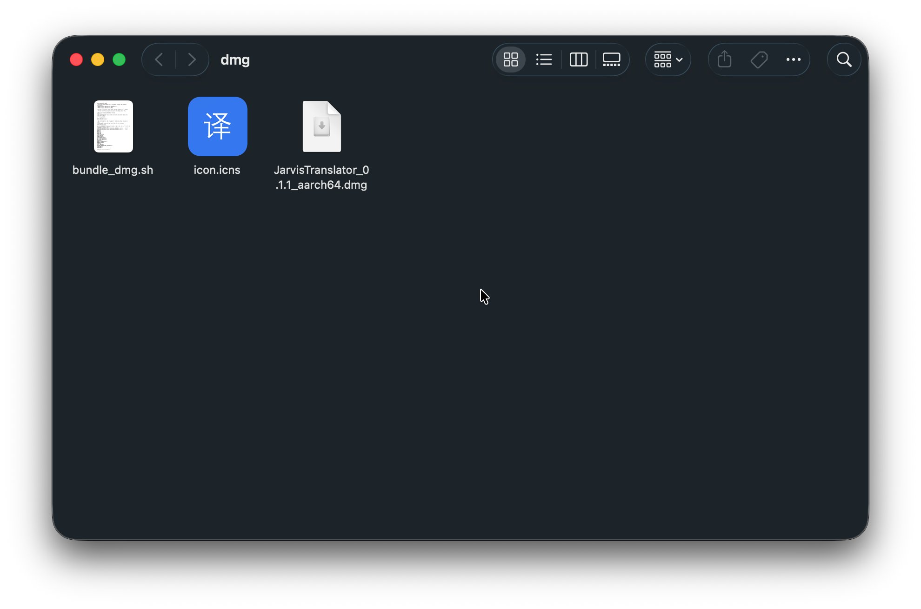Select bundle_dmg.sh script file icon
The height and width of the screenshot is (609, 921).
113,126
